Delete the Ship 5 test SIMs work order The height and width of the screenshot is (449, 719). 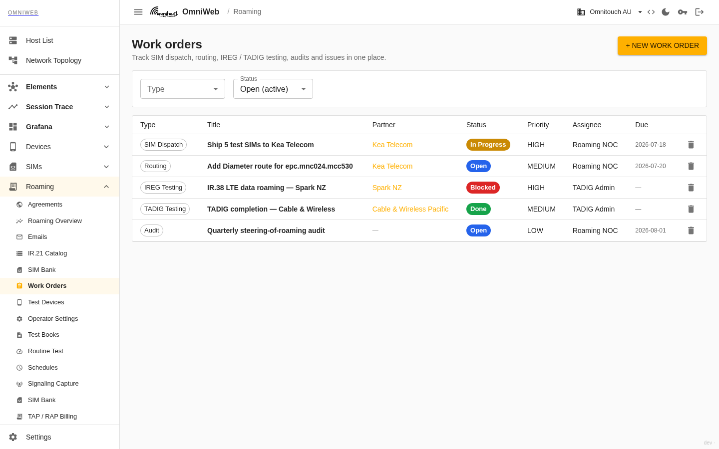691,145
